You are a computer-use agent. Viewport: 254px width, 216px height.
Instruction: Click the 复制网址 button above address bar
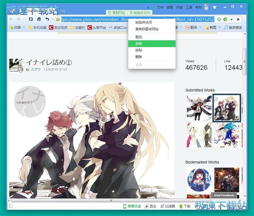click(x=117, y=13)
